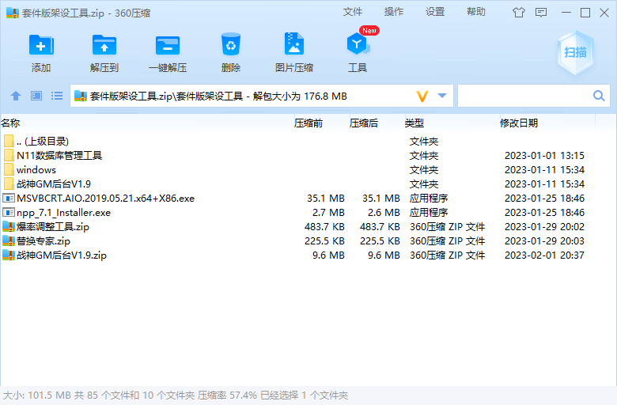Image resolution: width=617 pixels, height=405 pixels.
Task: Click the exe icon of npp_7.1_Installer.exe
Action: tap(9, 212)
